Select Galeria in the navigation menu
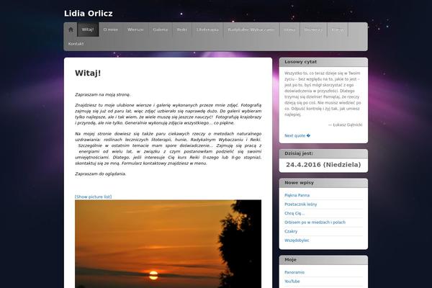This screenshot has width=432, height=288. [161, 30]
